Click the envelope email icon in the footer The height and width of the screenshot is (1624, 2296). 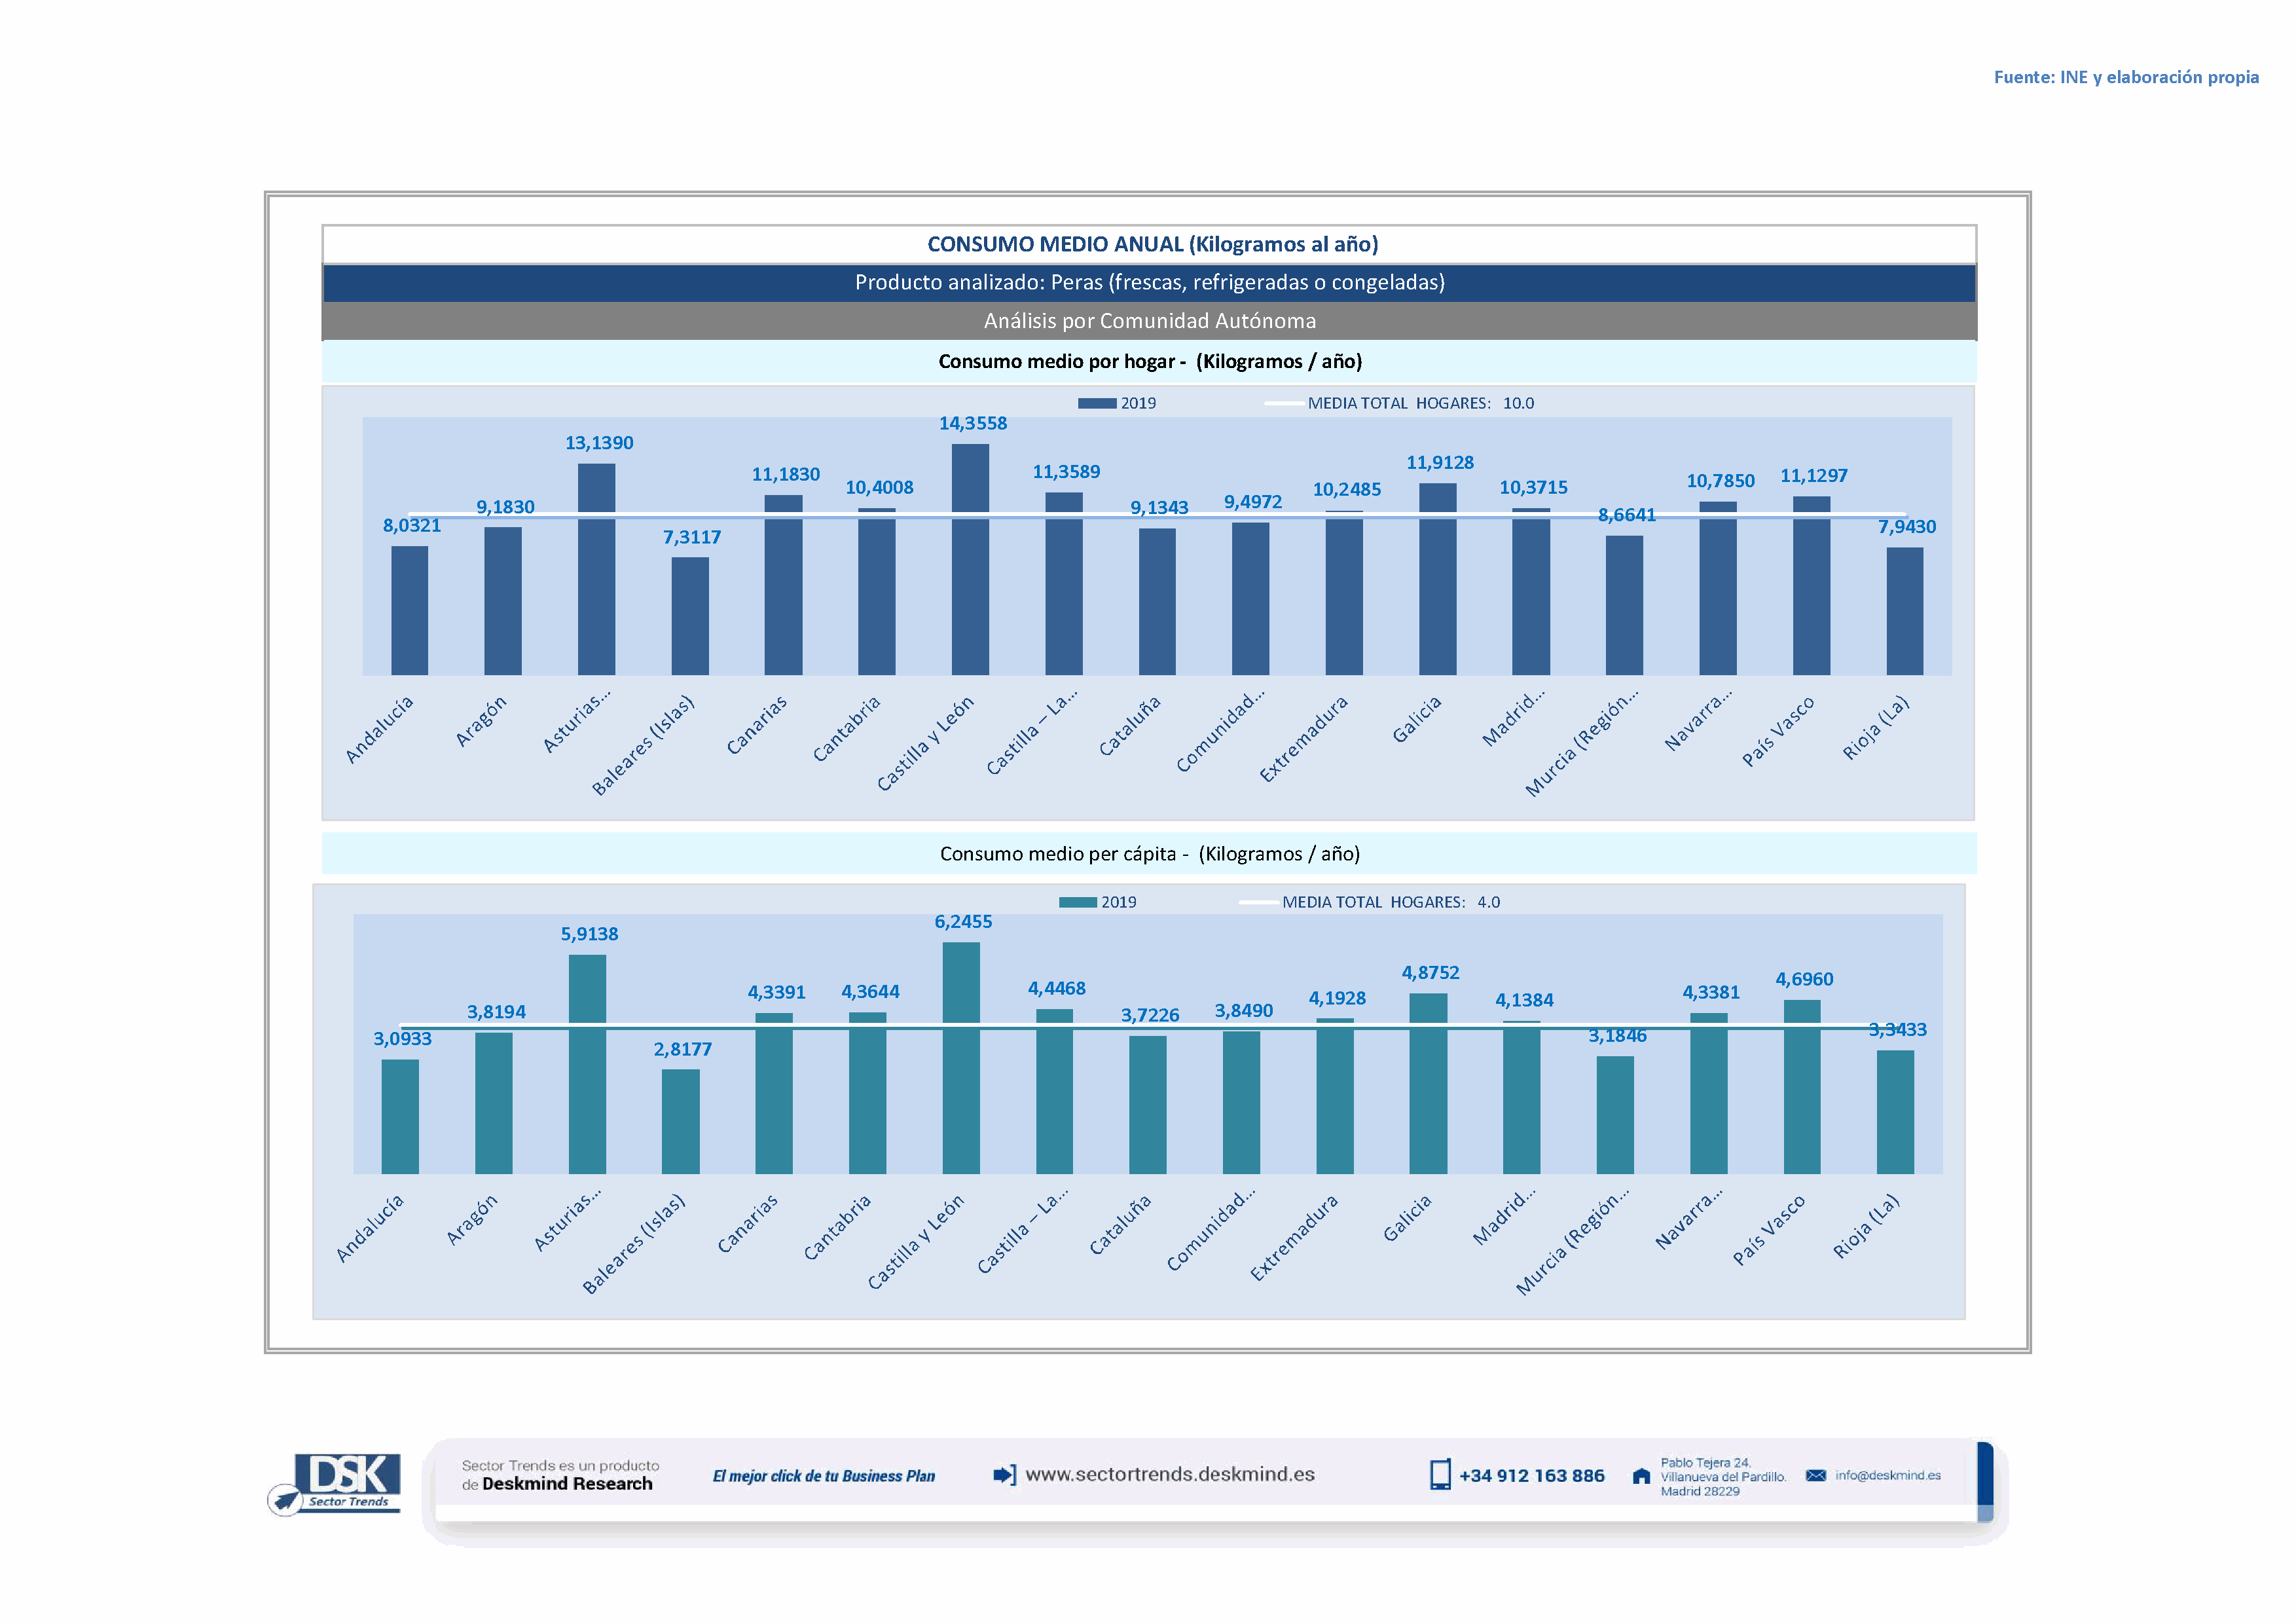1816,1475
